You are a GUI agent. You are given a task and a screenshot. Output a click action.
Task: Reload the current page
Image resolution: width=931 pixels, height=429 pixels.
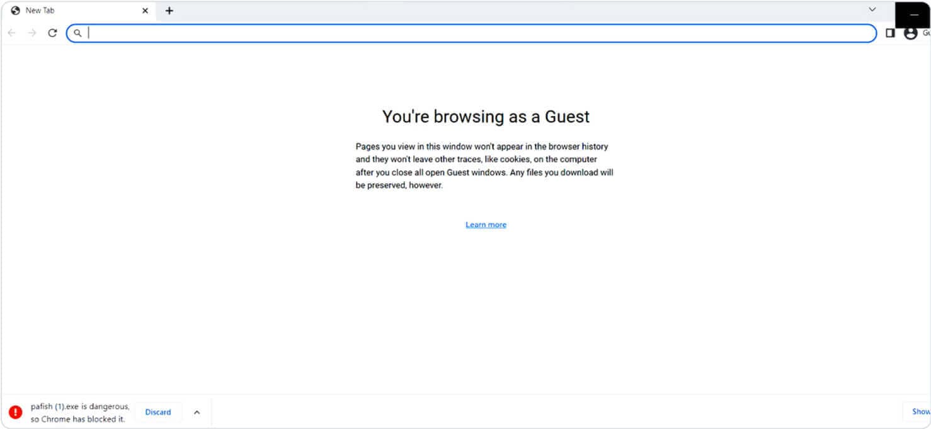pyautogui.click(x=53, y=33)
